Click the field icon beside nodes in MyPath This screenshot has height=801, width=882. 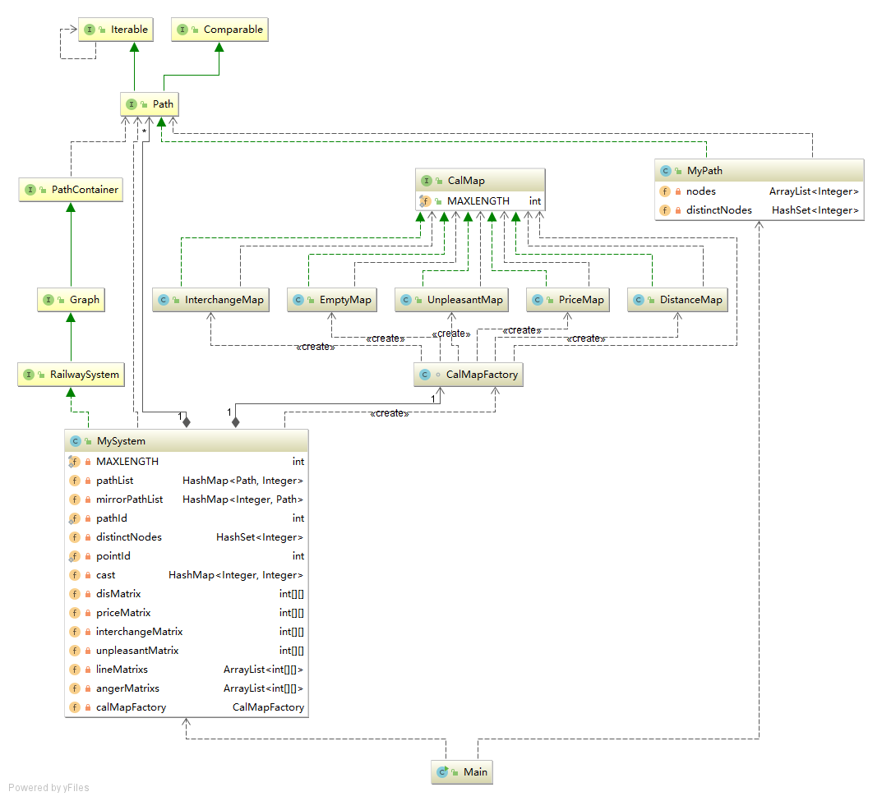[x=665, y=191]
